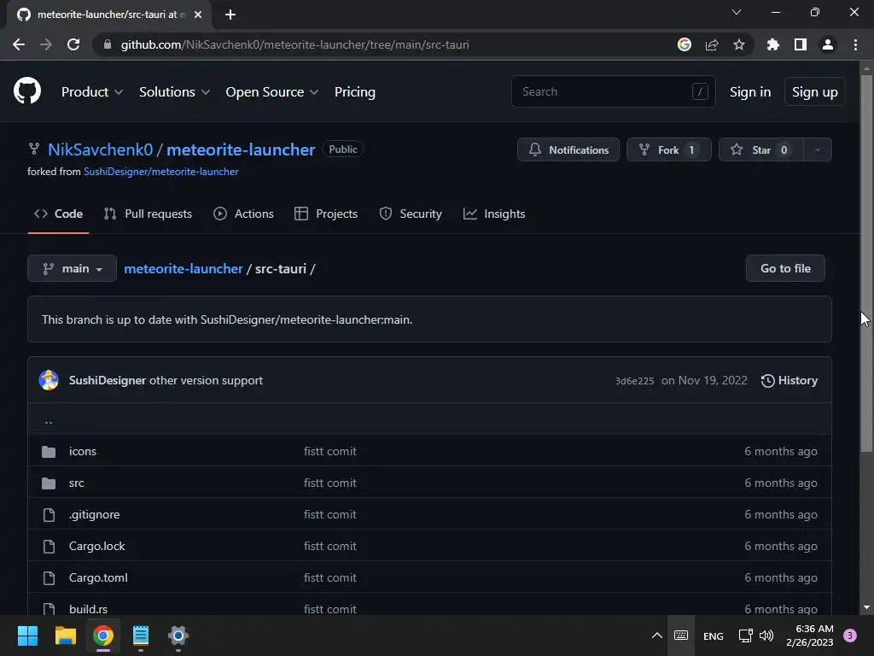
Task: Click ENG language indicator
Action: (x=714, y=635)
